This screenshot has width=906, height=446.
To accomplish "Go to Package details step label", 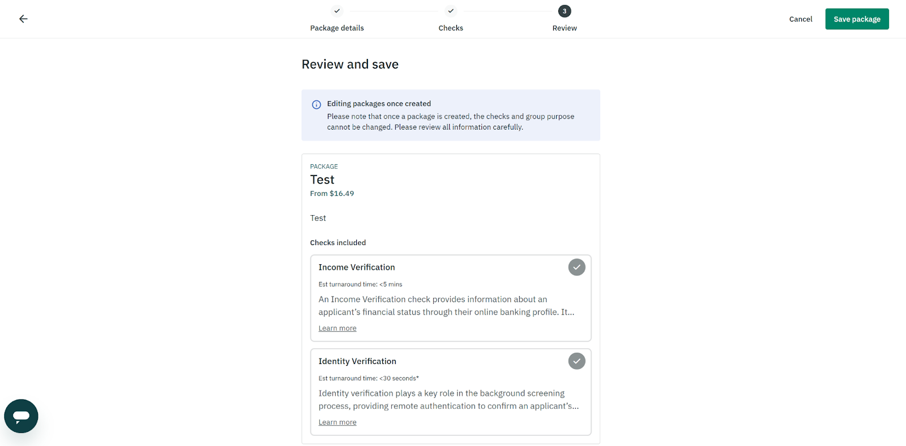I will 337,28.
